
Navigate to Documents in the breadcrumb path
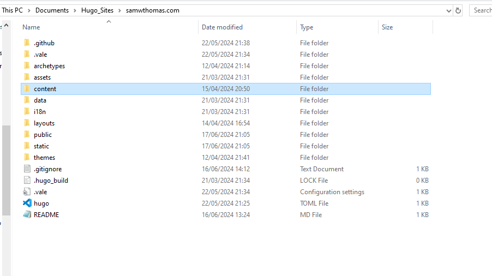pyautogui.click(x=52, y=10)
